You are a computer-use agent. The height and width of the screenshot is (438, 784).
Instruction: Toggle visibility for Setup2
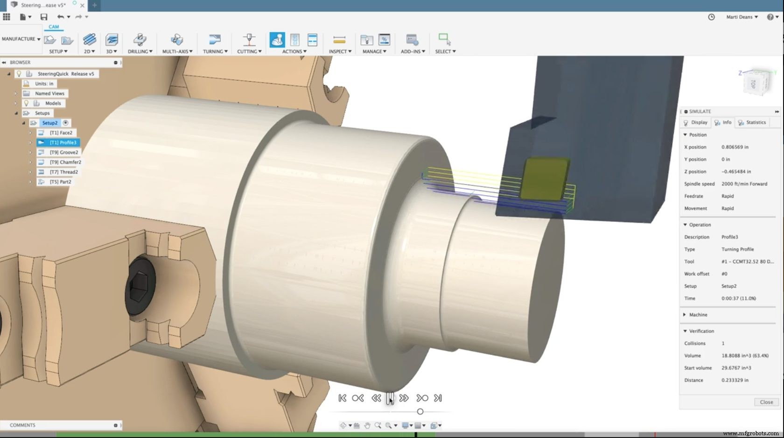tap(65, 123)
